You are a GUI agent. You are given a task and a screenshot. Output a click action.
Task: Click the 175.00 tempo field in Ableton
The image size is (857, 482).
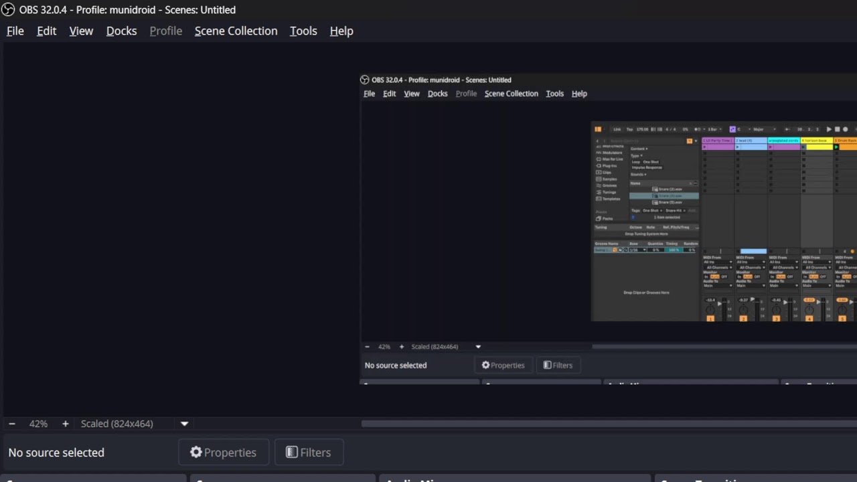tap(642, 129)
